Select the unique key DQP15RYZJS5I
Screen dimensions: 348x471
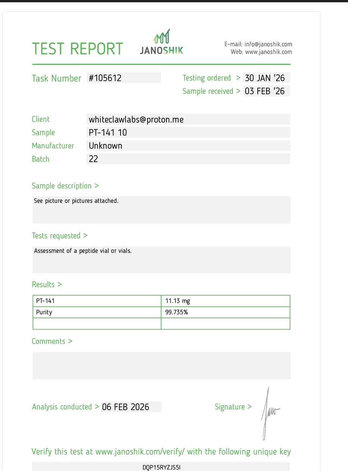(x=161, y=467)
